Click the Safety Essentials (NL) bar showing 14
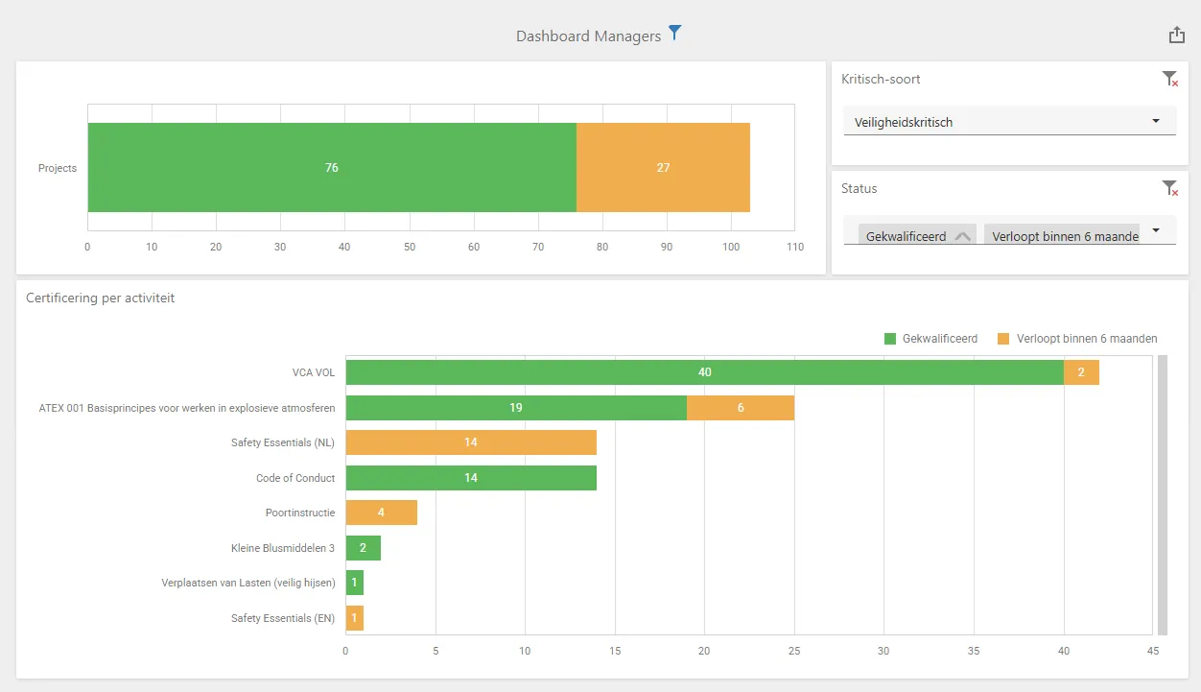Image resolution: width=1201 pixels, height=692 pixels. pos(471,442)
